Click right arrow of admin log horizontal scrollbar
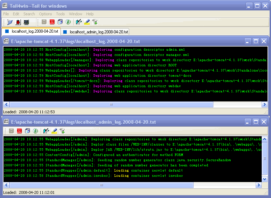 (258, 185)
